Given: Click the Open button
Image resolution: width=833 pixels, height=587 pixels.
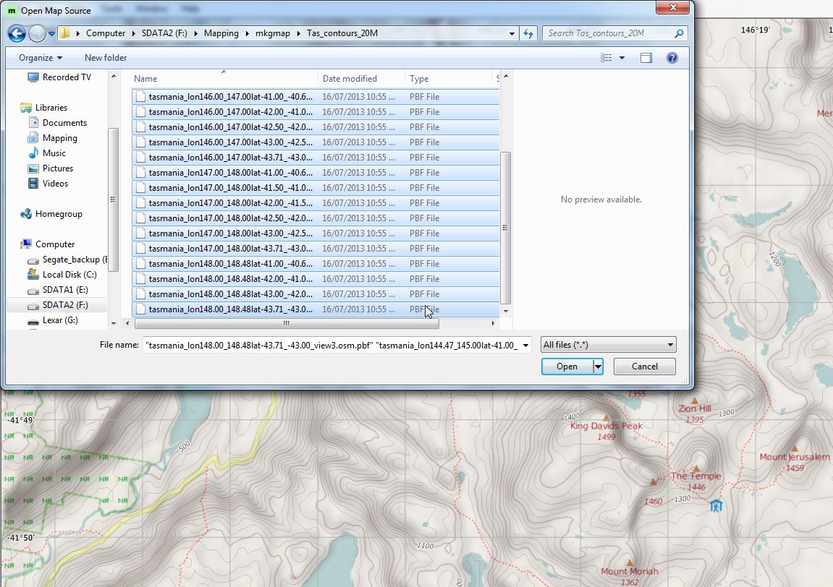Looking at the screenshot, I should pyautogui.click(x=567, y=367).
